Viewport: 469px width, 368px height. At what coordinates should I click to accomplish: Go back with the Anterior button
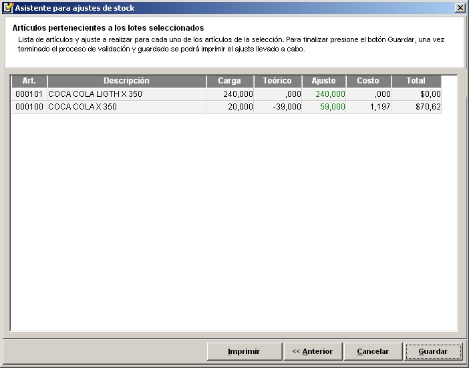point(313,351)
